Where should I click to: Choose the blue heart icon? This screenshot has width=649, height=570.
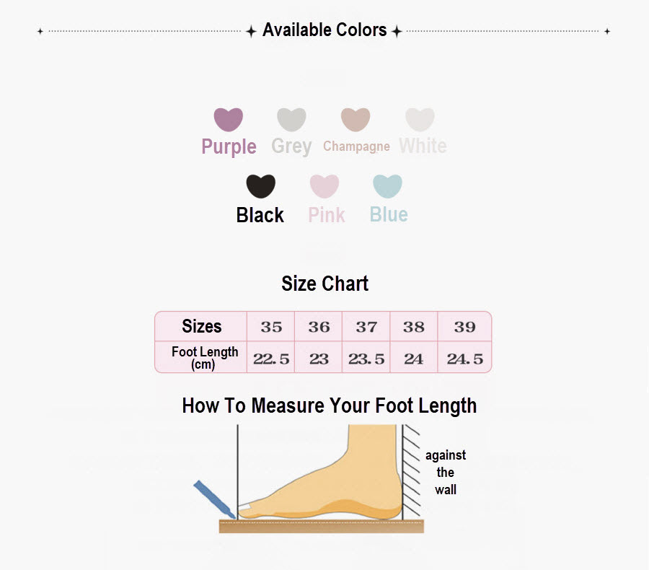(x=387, y=186)
